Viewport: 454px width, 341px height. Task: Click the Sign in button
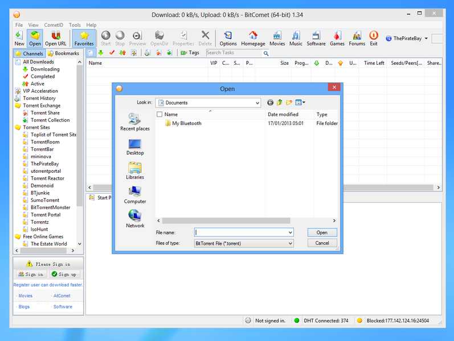(x=31, y=274)
